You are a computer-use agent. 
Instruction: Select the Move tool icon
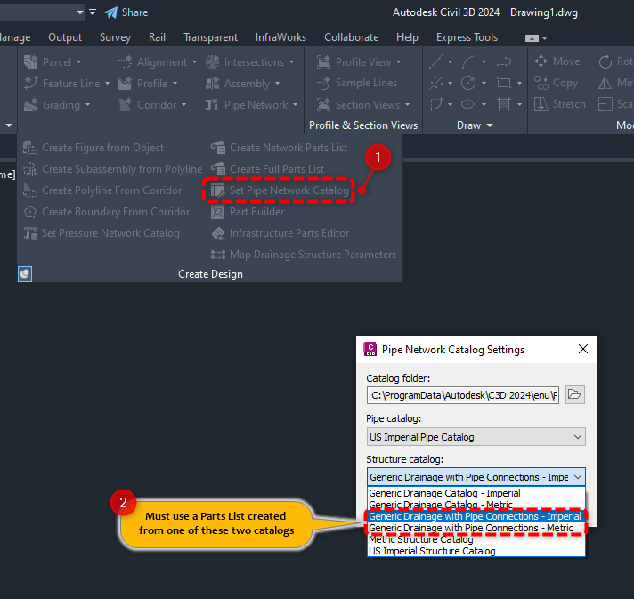tap(541, 61)
